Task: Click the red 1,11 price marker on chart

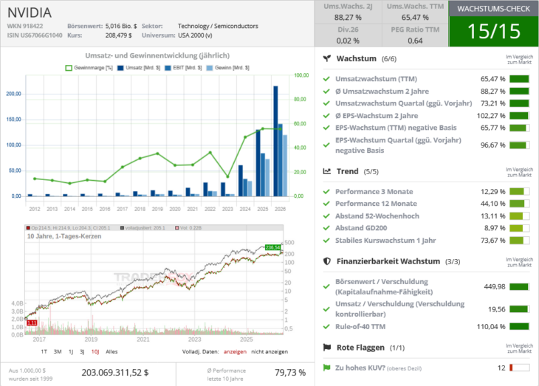Action: click(32, 323)
